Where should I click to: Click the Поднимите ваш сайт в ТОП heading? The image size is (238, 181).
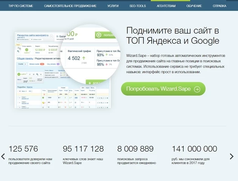173,35
